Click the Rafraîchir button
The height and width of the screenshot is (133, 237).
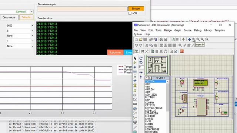pos(26,17)
